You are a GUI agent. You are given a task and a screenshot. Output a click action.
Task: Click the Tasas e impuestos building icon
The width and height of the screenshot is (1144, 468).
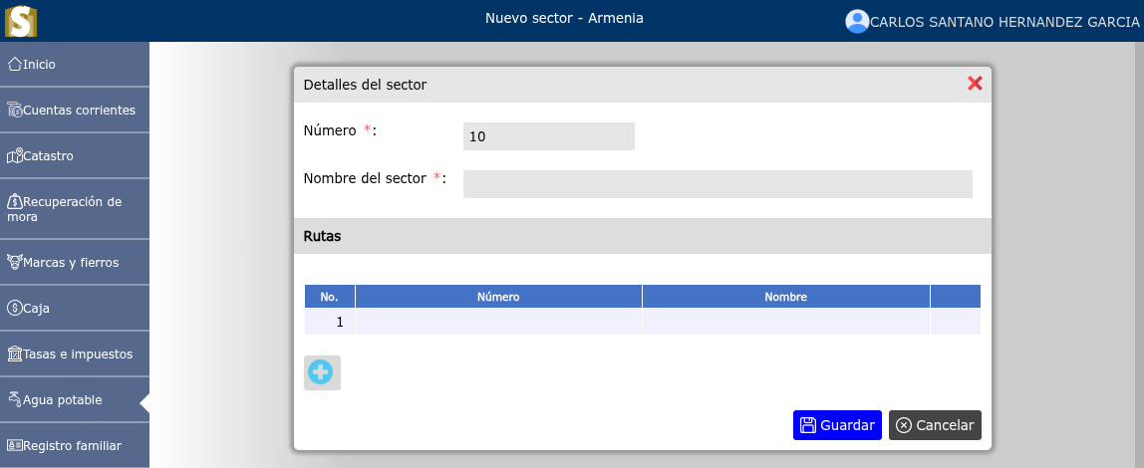click(15, 354)
